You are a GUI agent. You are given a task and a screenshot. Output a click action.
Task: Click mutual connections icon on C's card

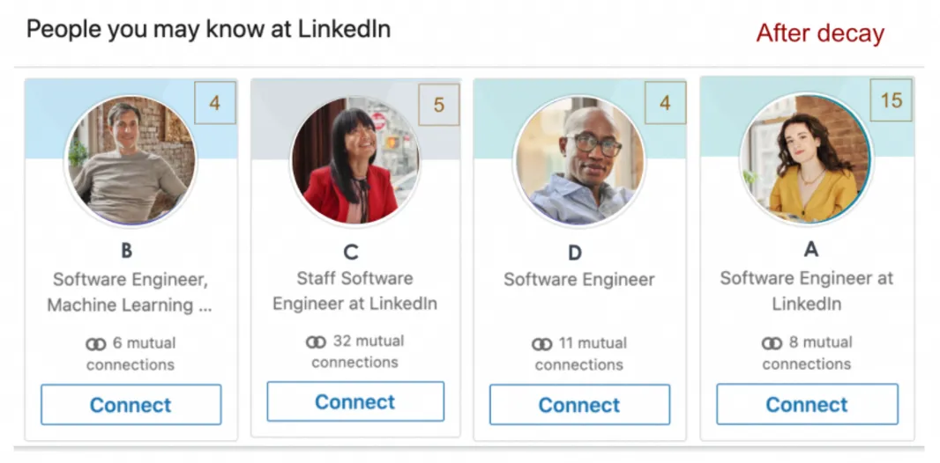316,342
